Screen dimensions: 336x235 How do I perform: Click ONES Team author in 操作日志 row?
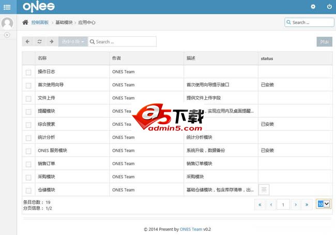click(x=124, y=71)
